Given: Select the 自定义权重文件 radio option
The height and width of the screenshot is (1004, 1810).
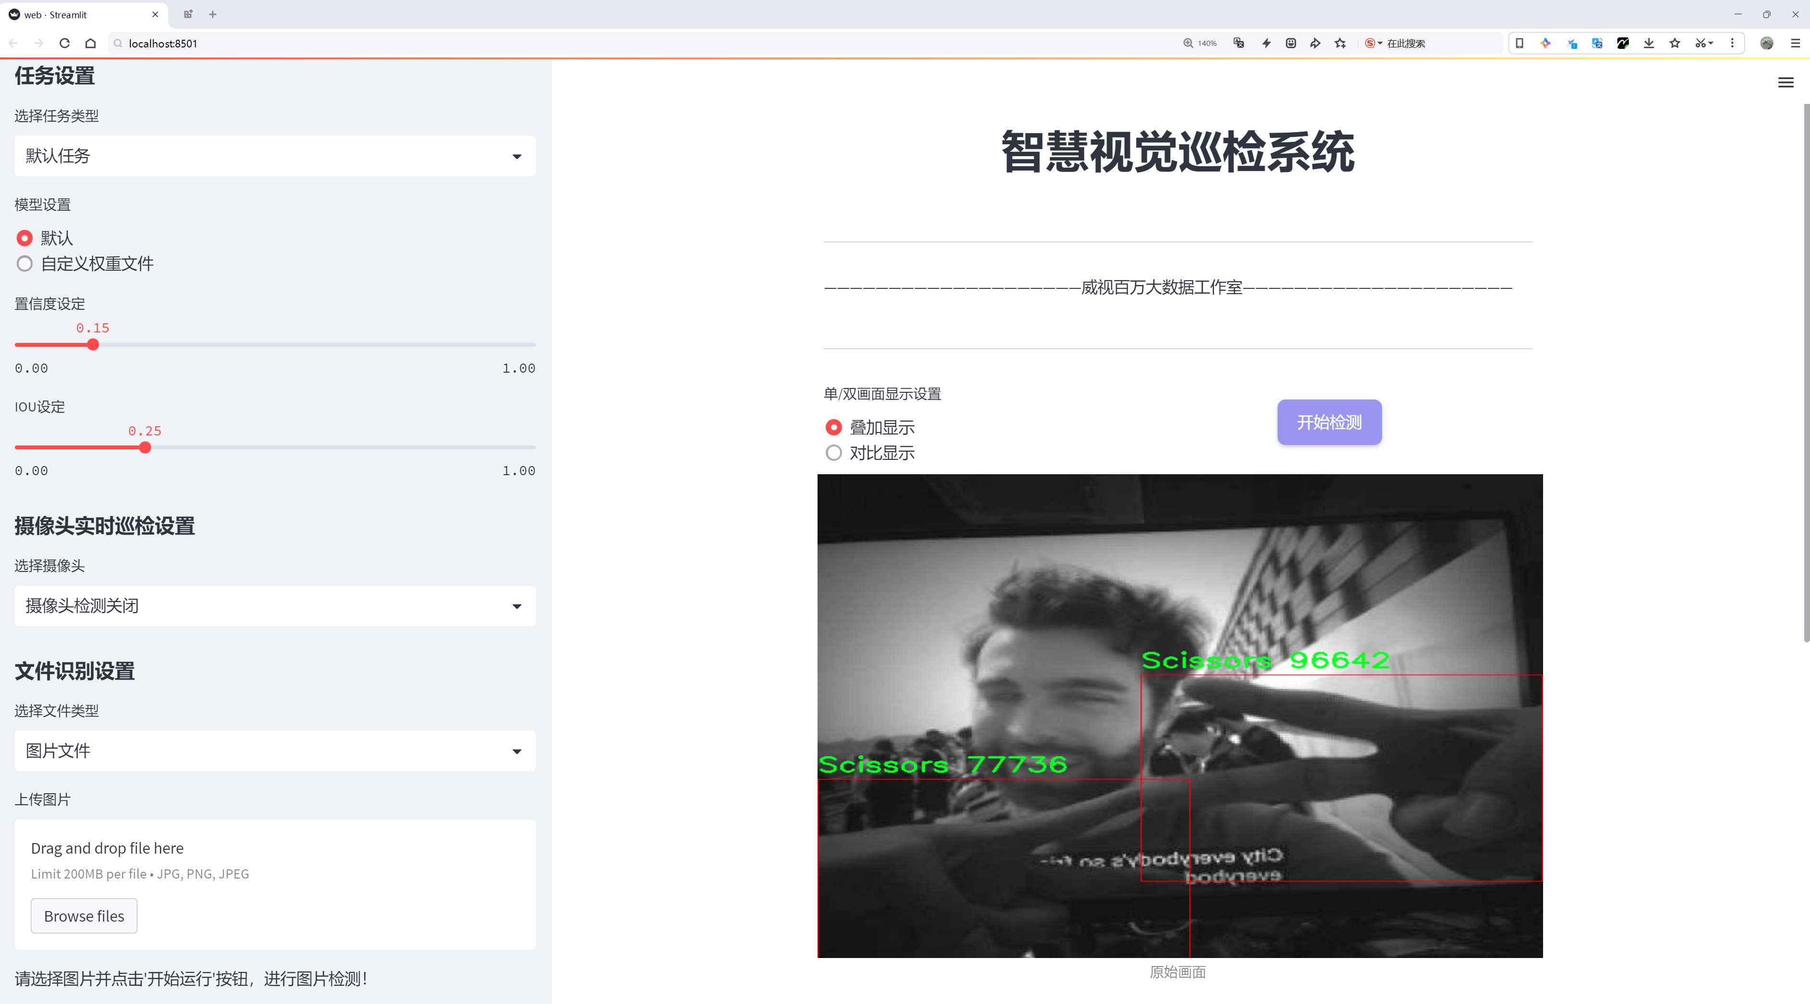Looking at the screenshot, I should (85, 264).
